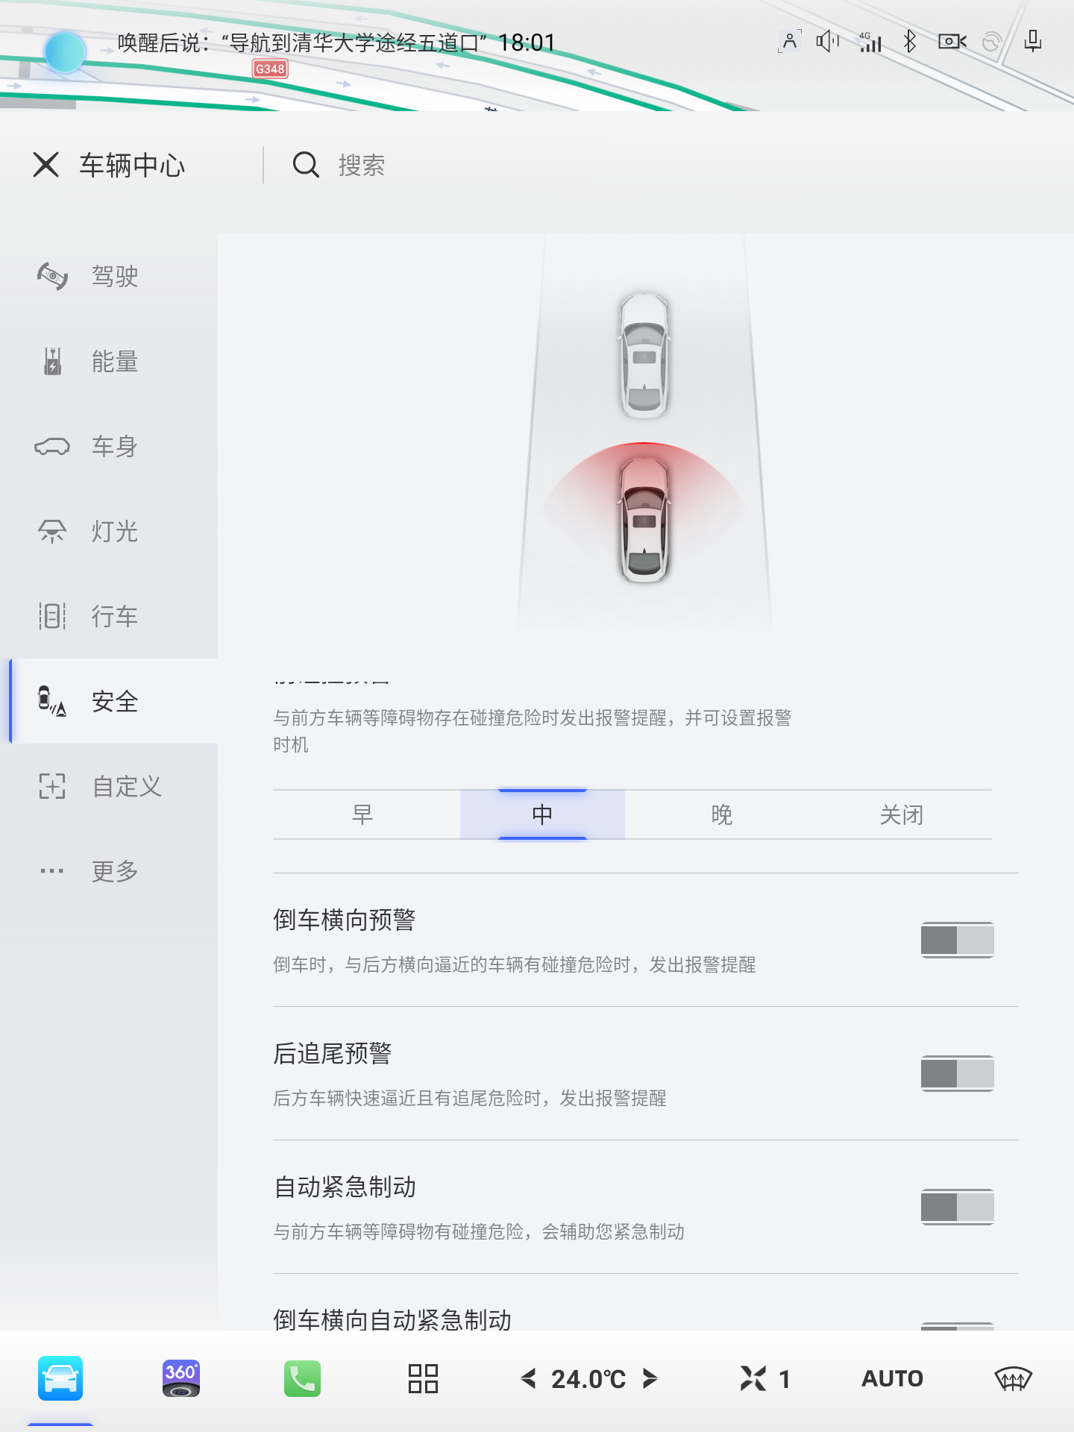Tap the fan speed icon
The image size is (1074, 1432).
[753, 1378]
